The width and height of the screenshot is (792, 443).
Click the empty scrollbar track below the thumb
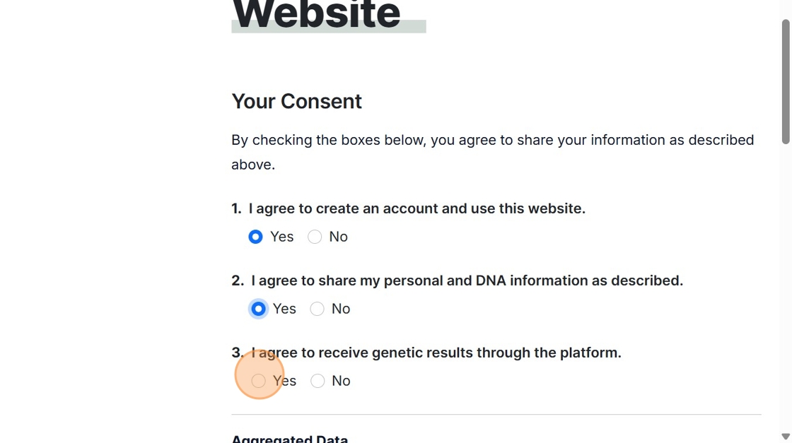[x=785, y=283]
